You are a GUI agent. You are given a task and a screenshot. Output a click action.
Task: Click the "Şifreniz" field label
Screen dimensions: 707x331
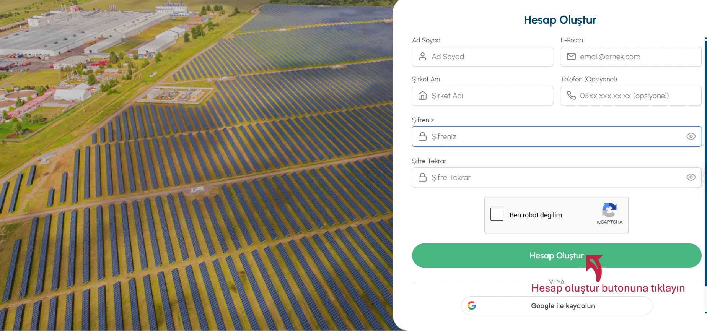423,120
